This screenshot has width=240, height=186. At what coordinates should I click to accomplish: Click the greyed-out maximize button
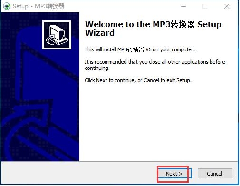[x=205, y=6]
